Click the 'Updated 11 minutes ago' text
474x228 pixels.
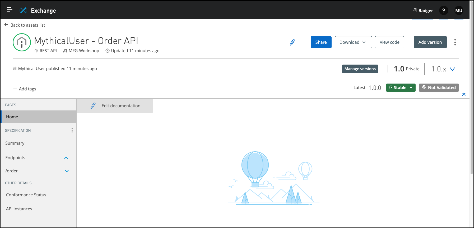click(x=132, y=51)
